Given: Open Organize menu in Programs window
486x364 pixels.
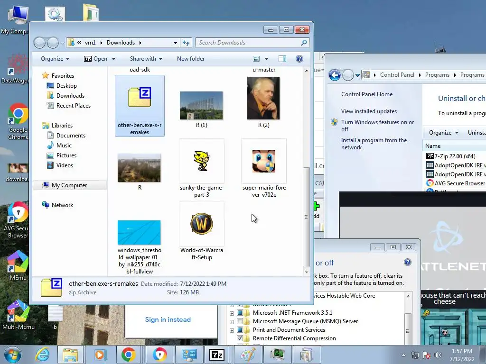Looking at the screenshot, I should click(x=444, y=133).
